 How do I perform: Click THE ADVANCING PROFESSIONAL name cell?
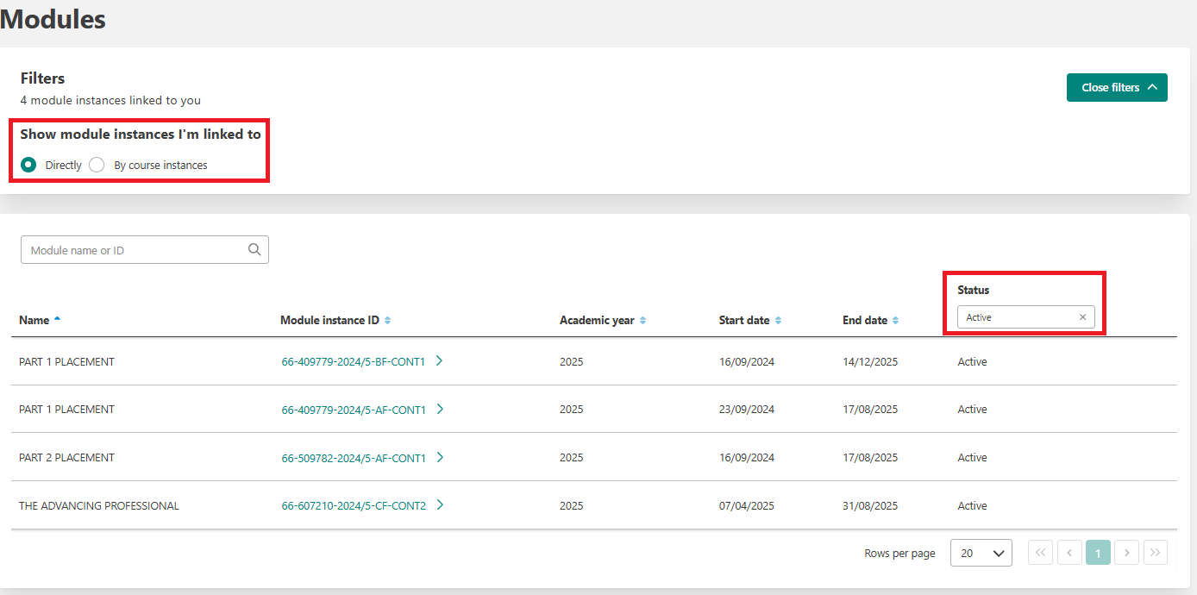pyautogui.click(x=99, y=506)
